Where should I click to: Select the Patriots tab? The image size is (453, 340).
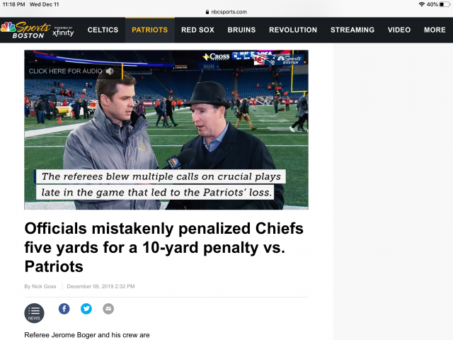click(x=149, y=30)
